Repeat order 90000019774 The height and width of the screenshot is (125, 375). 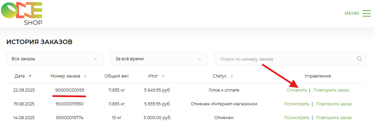point(334,118)
